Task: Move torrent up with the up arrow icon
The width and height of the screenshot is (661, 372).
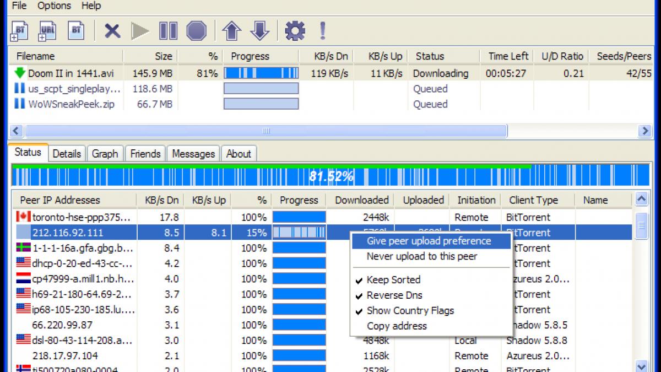Action: tap(232, 31)
